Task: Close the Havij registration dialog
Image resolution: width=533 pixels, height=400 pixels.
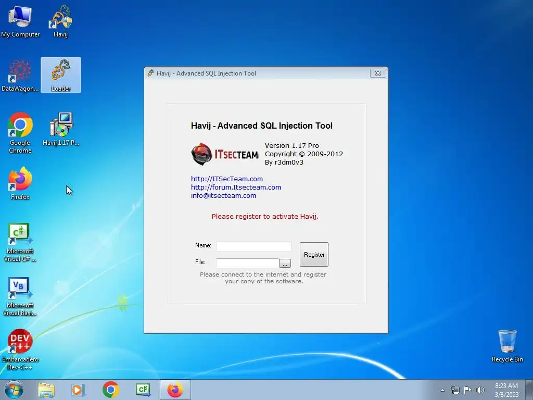Action: coord(378,73)
